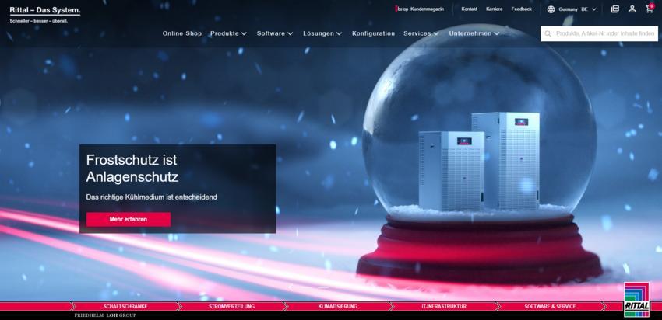This screenshot has height=320, width=662.
Task: Click the FRIEDHELM LOH GROUP text
Action: 105,315
